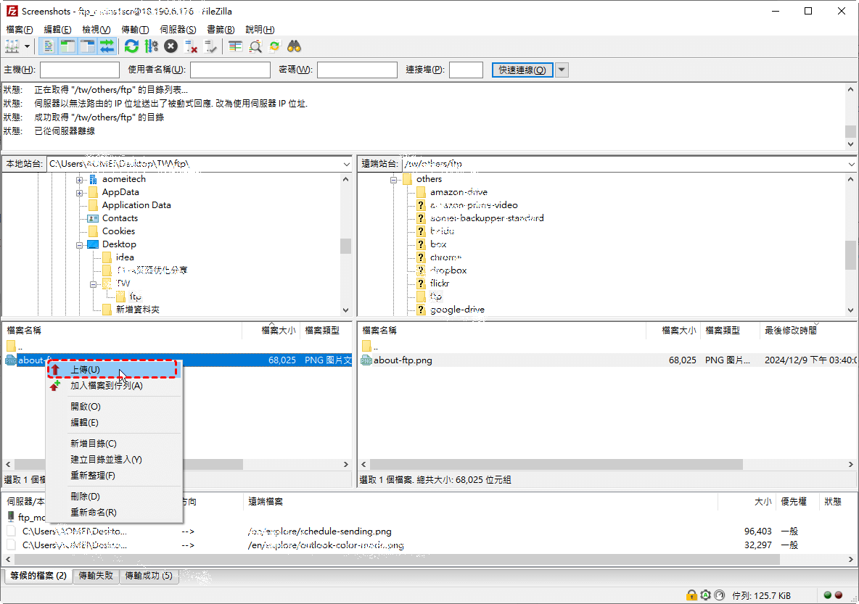Open the 檔案(F) menu
Screen dimensions: 859x604
tap(19, 30)
